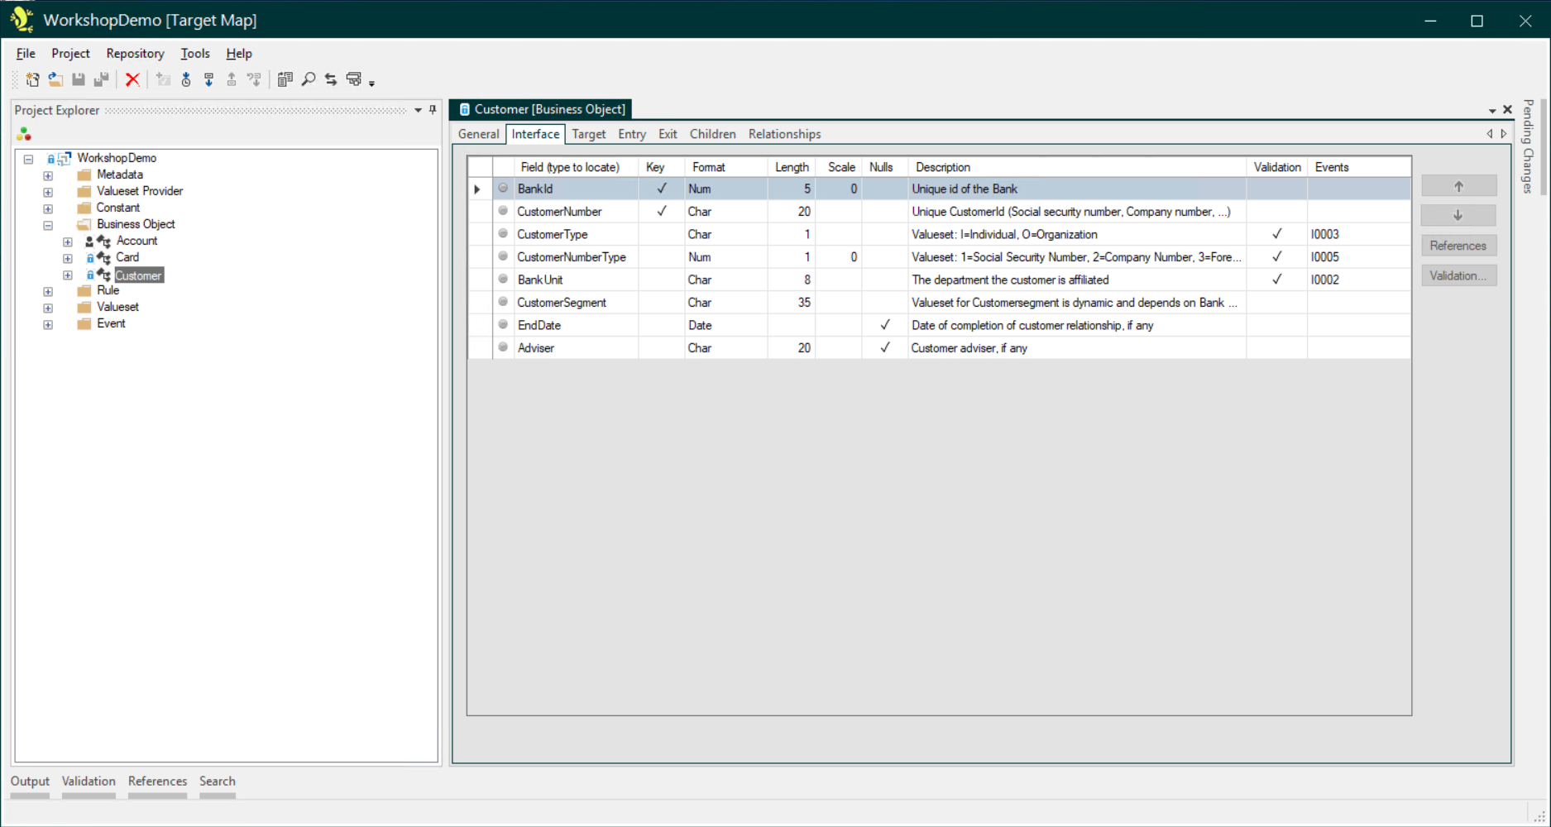The height and width of the screenshot is (827, 1551).
Task: Expand the Valueset Provider folder
Action: [x=47, y=191]
